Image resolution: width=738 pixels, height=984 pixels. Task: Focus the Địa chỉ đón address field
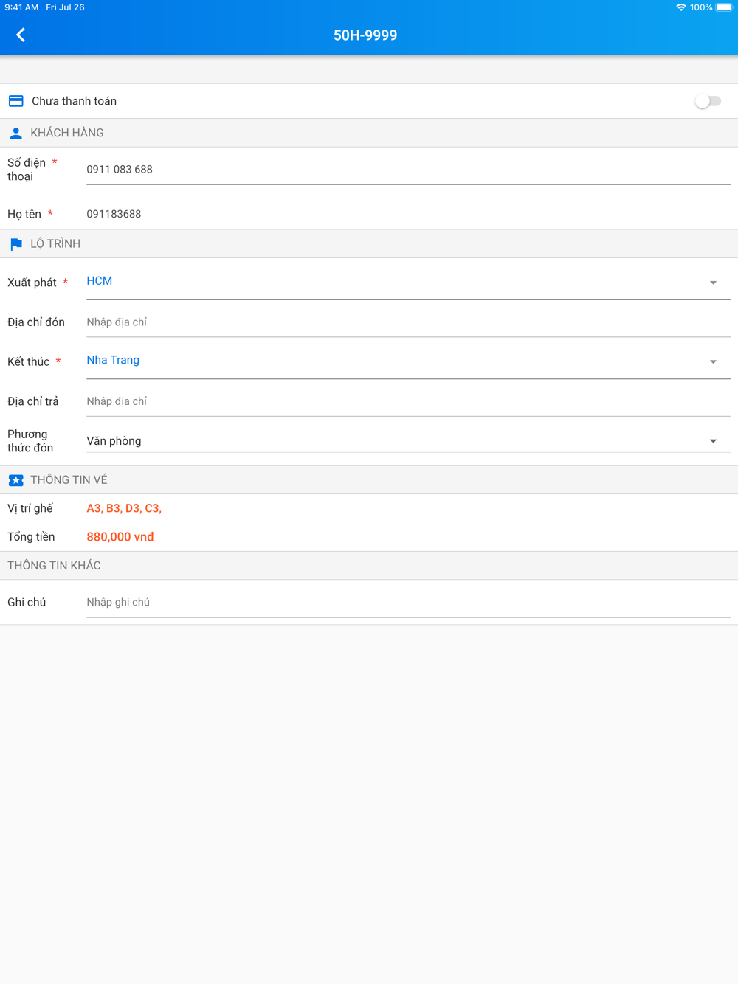point(408,322)
